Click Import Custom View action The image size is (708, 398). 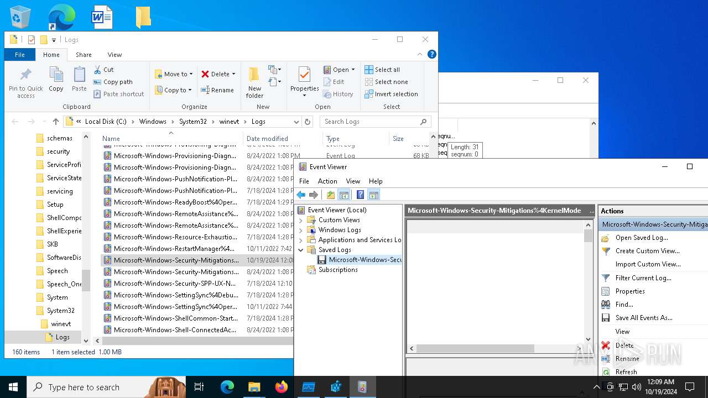click(x=648, y=264)
